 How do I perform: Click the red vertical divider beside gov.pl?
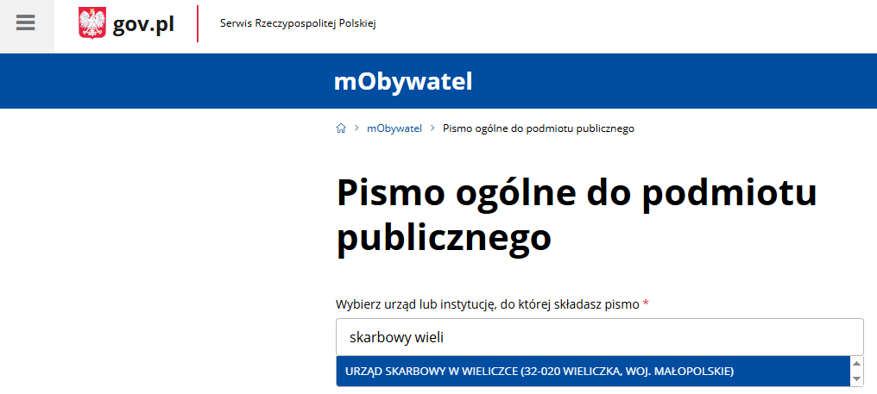click(x=198, y=24)
